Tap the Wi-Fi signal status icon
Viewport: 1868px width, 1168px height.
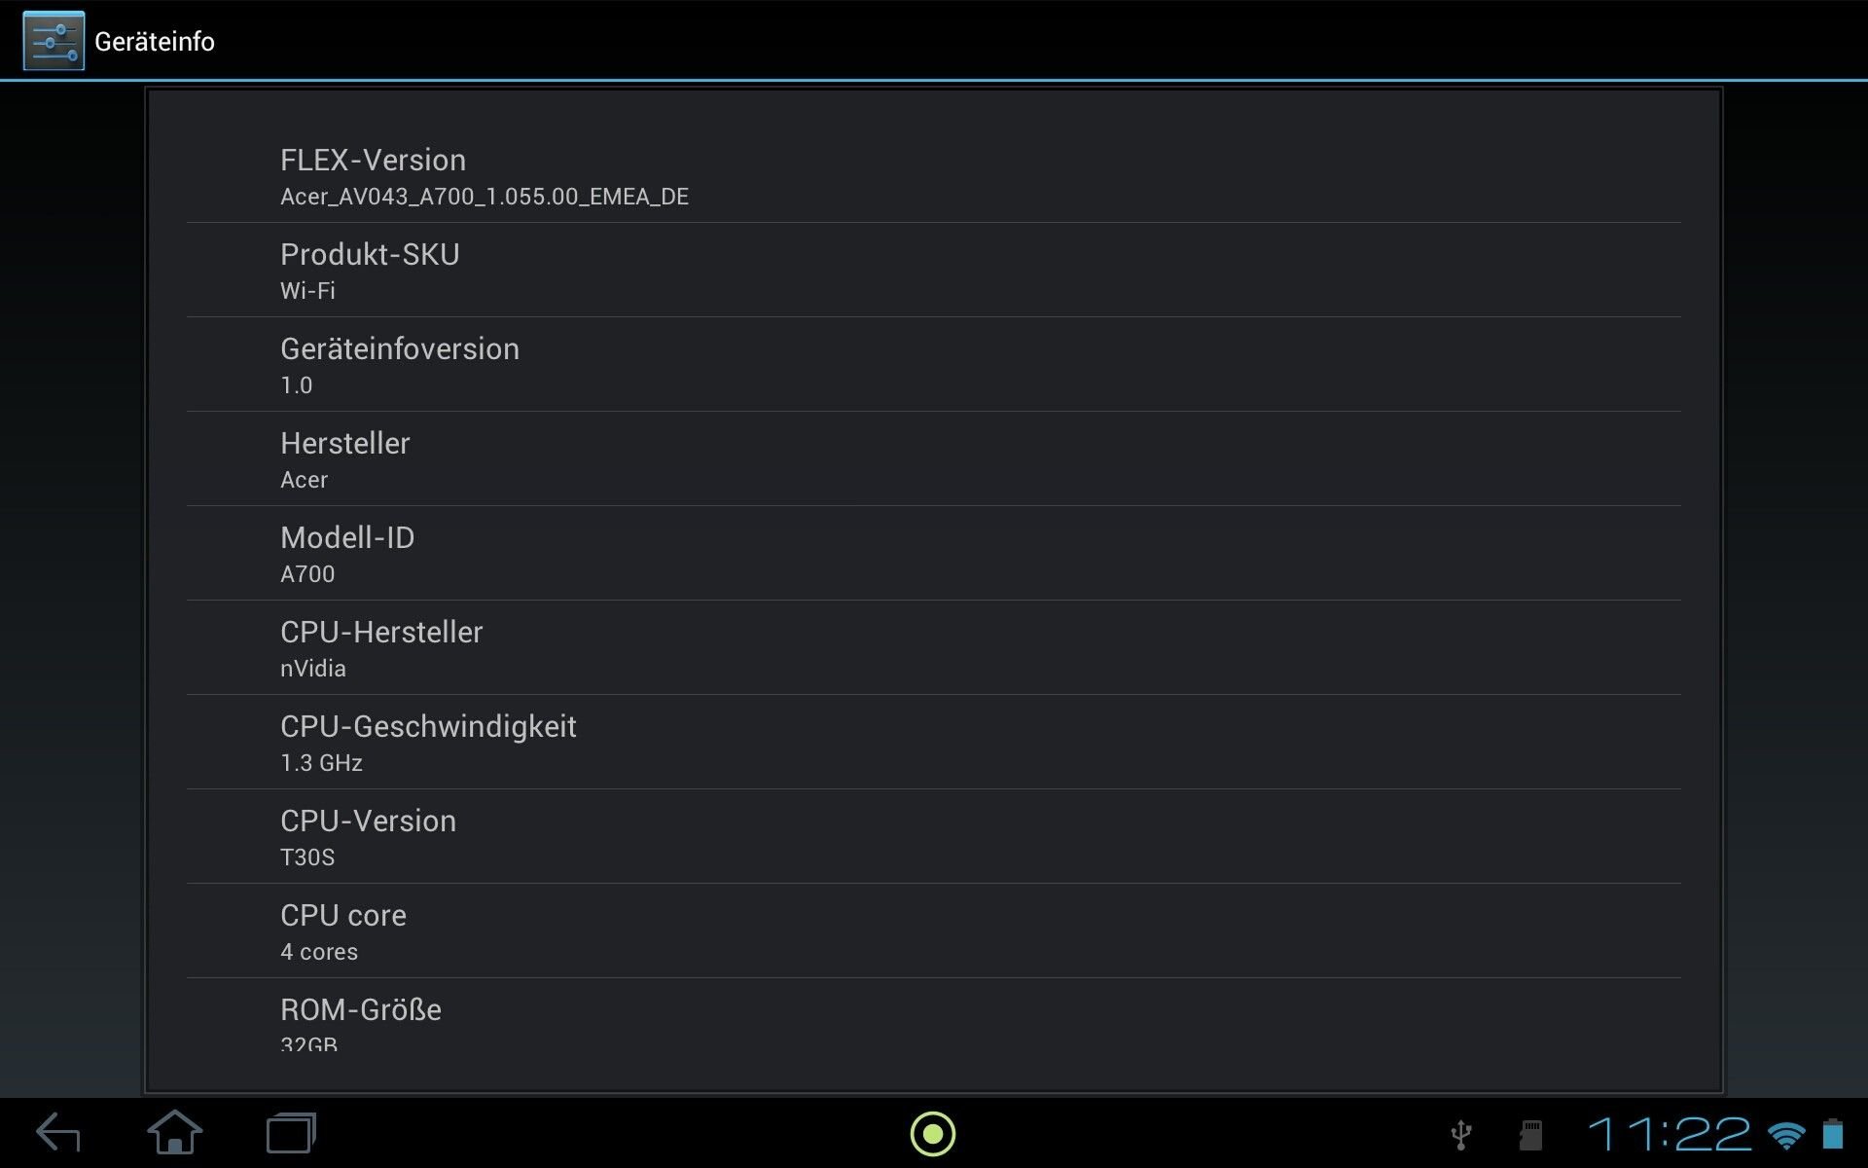click(x=1786, y=1135)
